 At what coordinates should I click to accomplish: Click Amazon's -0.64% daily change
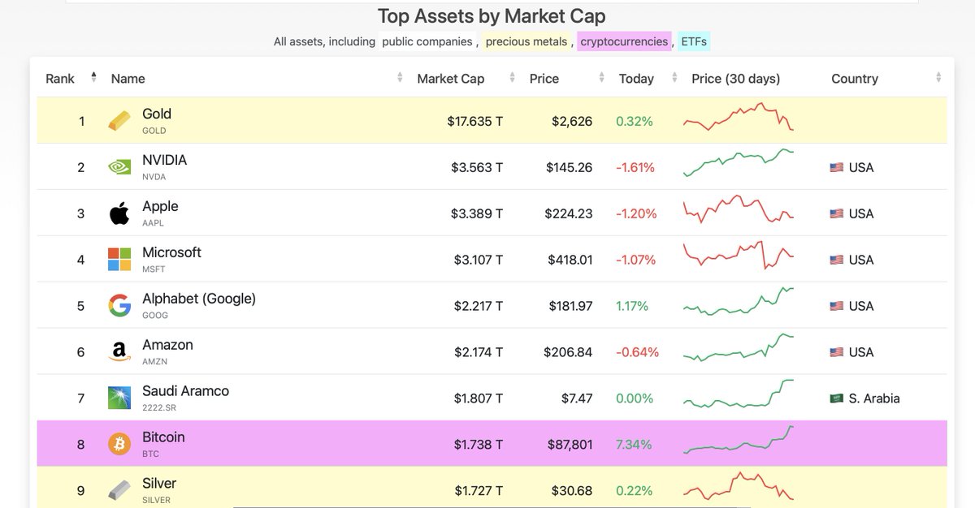click(x=637, y=352)
